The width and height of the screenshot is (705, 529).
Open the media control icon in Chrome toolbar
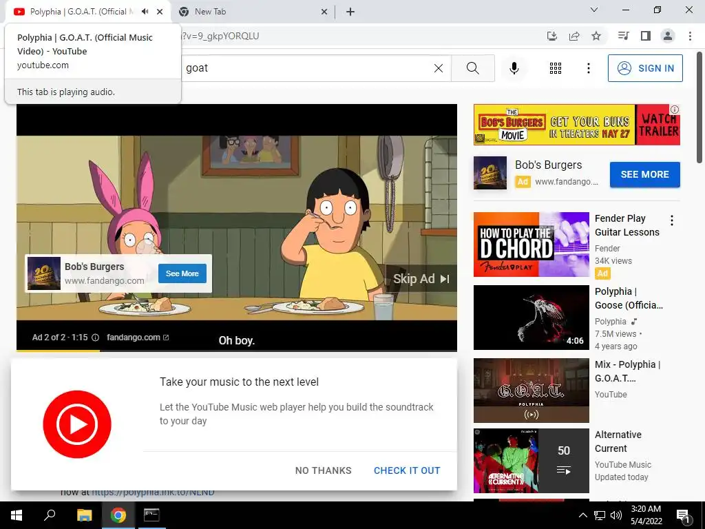[x=623, y=36]
